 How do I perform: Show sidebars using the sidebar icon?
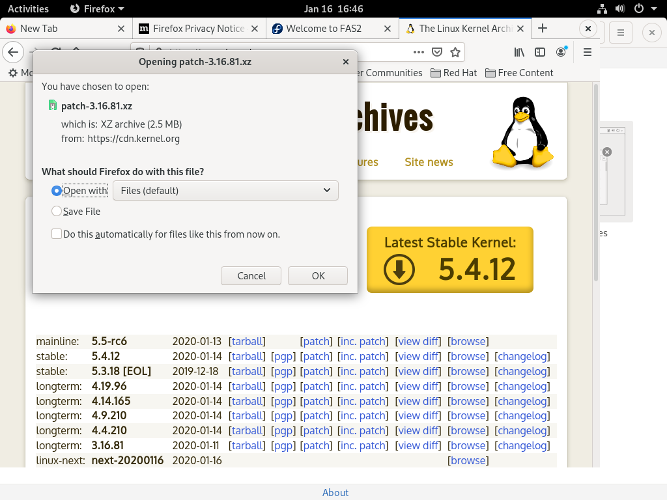pos(540,52)
